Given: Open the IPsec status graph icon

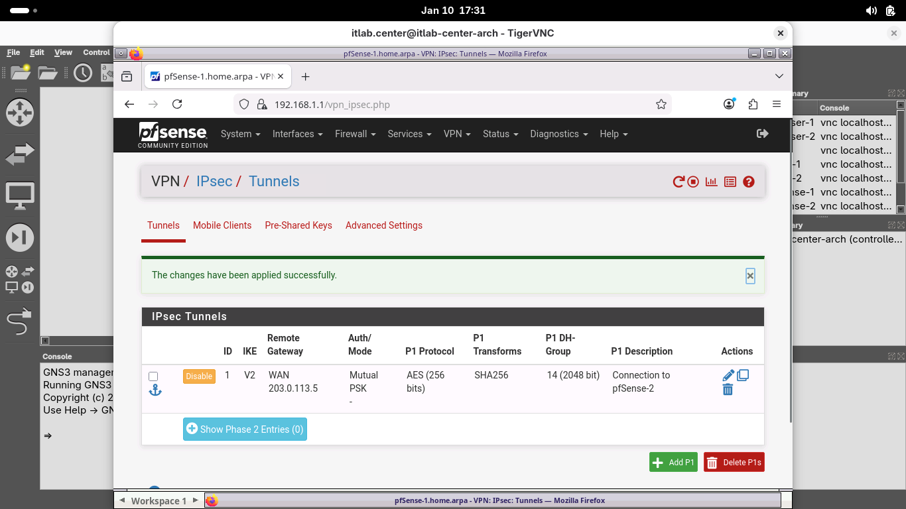Looking at the screenshot, I should click(712, 182).
